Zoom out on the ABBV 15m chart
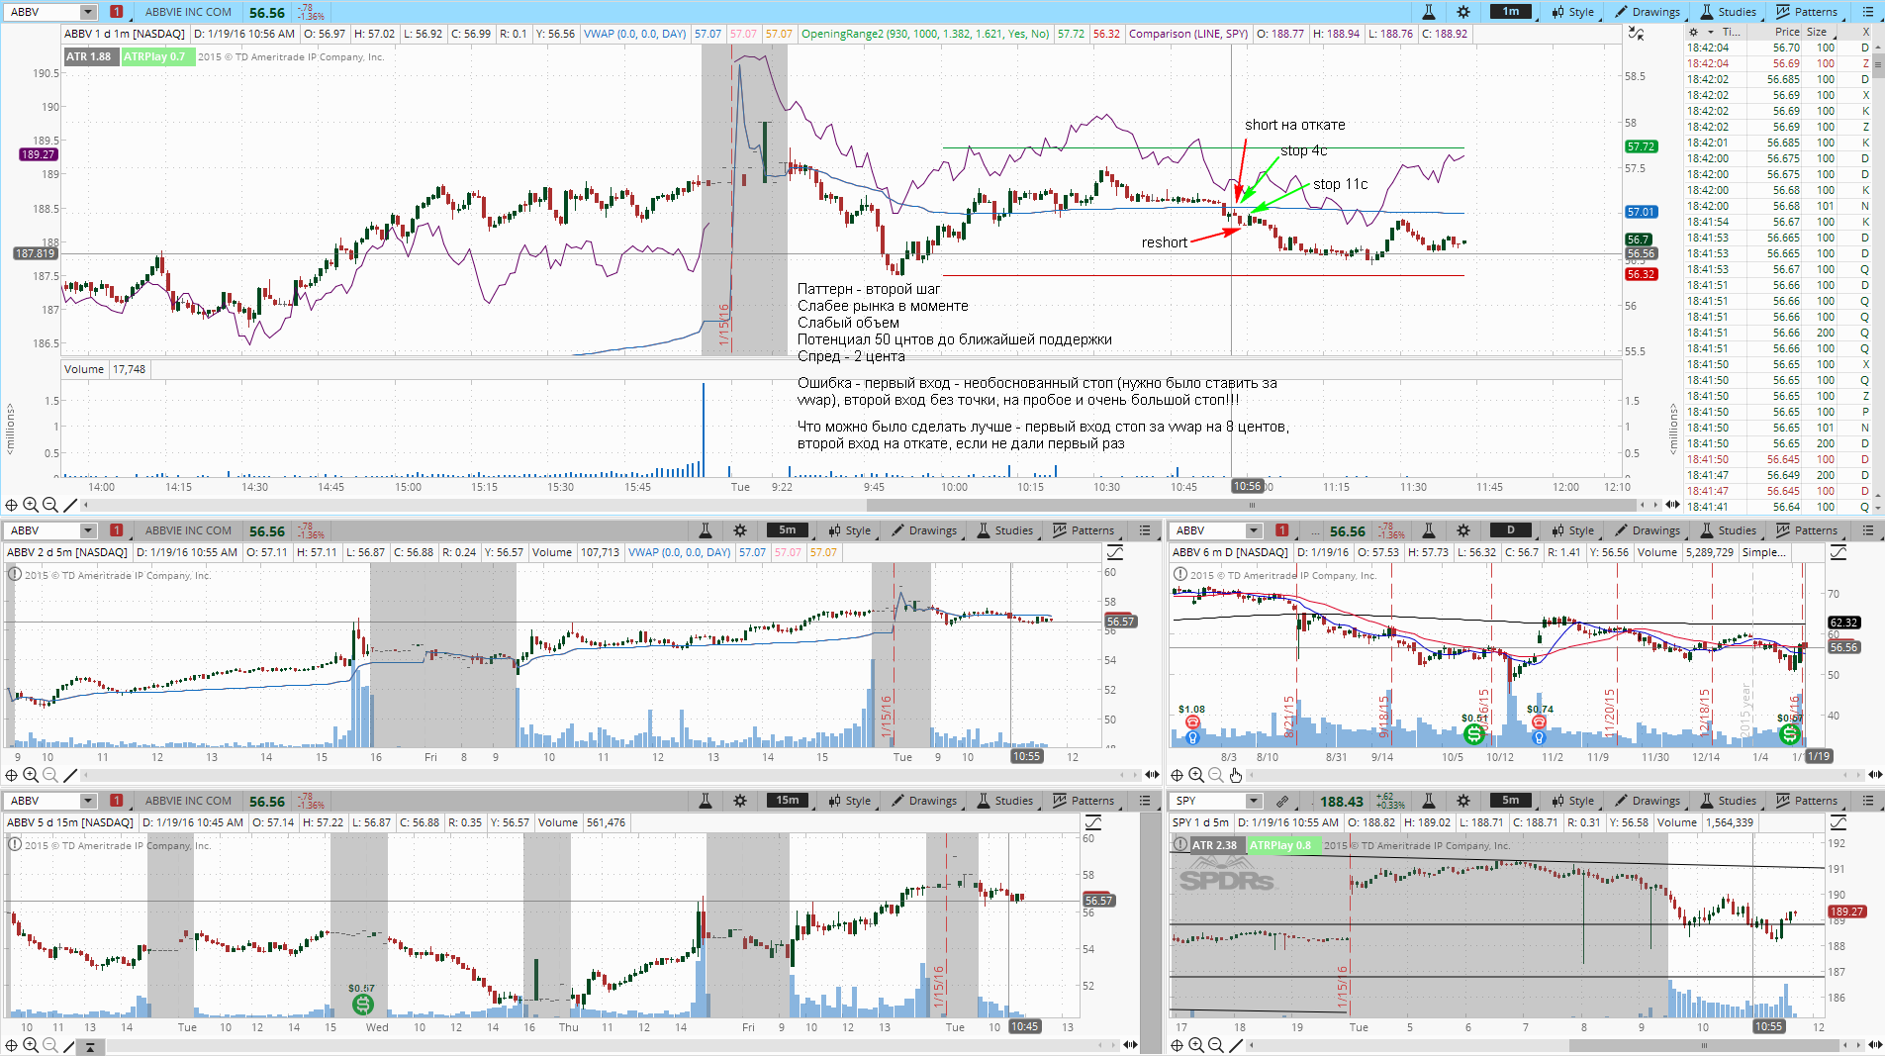The image size is (1885, 1056). [49, 1045]
